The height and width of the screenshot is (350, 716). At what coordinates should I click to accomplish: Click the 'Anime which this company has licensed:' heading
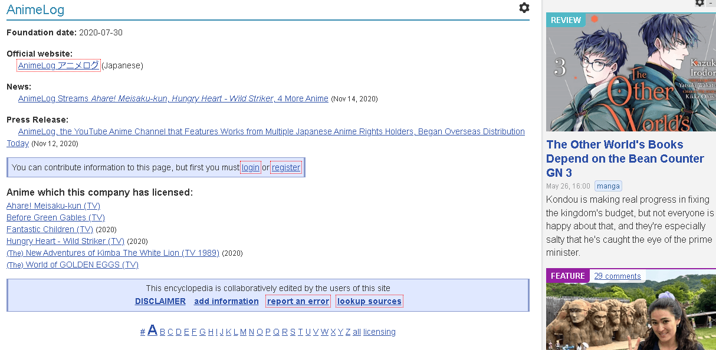click(x=100, y=193)
